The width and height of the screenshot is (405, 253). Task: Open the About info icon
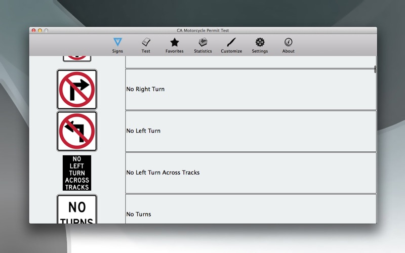(x=288, y=42)
